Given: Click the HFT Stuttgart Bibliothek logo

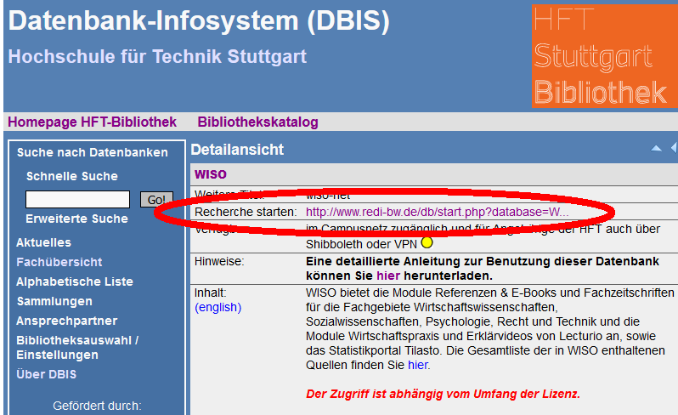Looking at the screenshot, I should pyautogui.click(x=604, y=56).
